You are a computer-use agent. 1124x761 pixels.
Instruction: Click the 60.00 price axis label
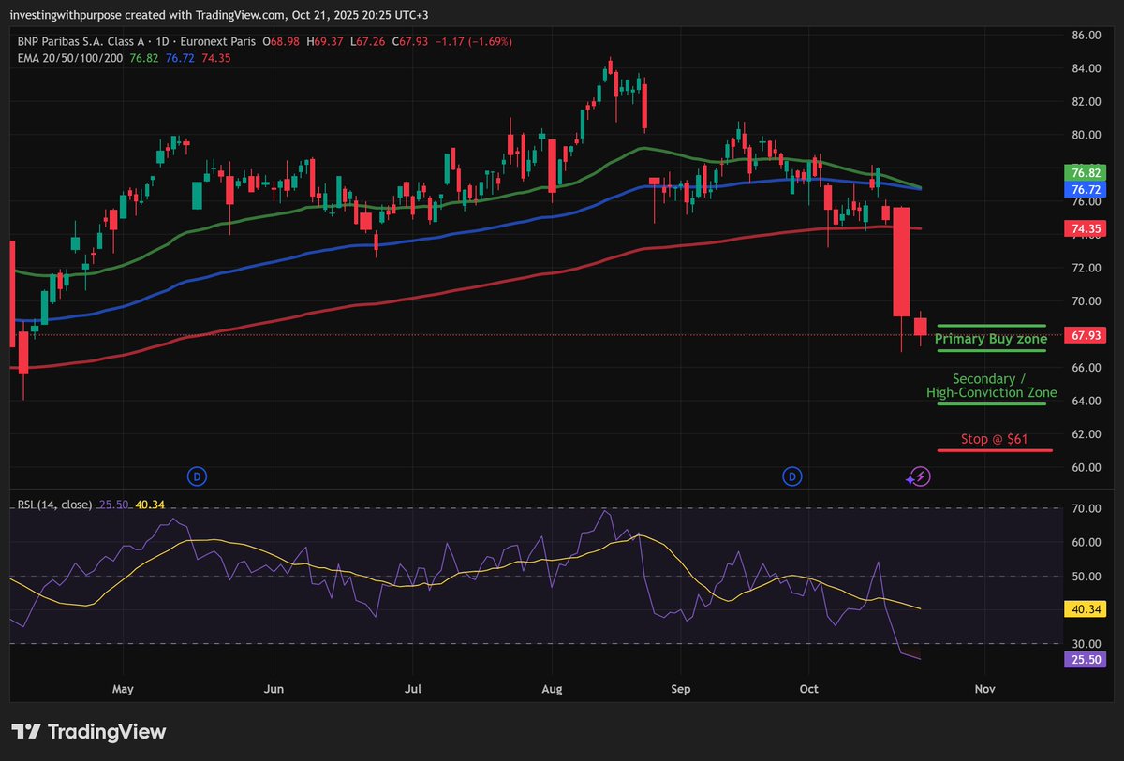click(x=1085, y=468)
